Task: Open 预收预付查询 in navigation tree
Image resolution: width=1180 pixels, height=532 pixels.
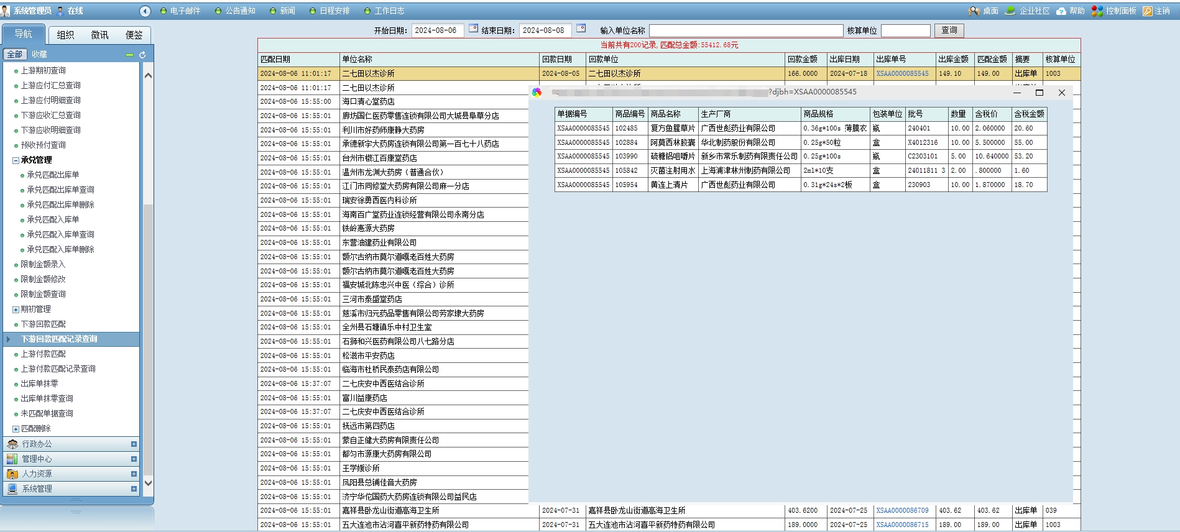Action: tap(43, 145)
